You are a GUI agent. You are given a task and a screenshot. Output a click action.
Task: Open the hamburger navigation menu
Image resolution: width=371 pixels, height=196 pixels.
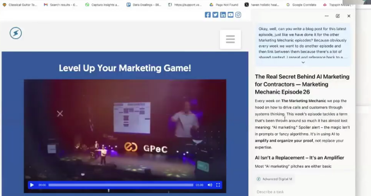[x=230, y=39]
